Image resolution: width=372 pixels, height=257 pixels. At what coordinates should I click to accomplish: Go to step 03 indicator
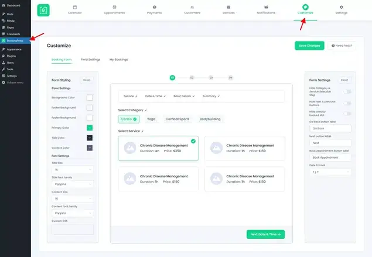tap(211, 77)
